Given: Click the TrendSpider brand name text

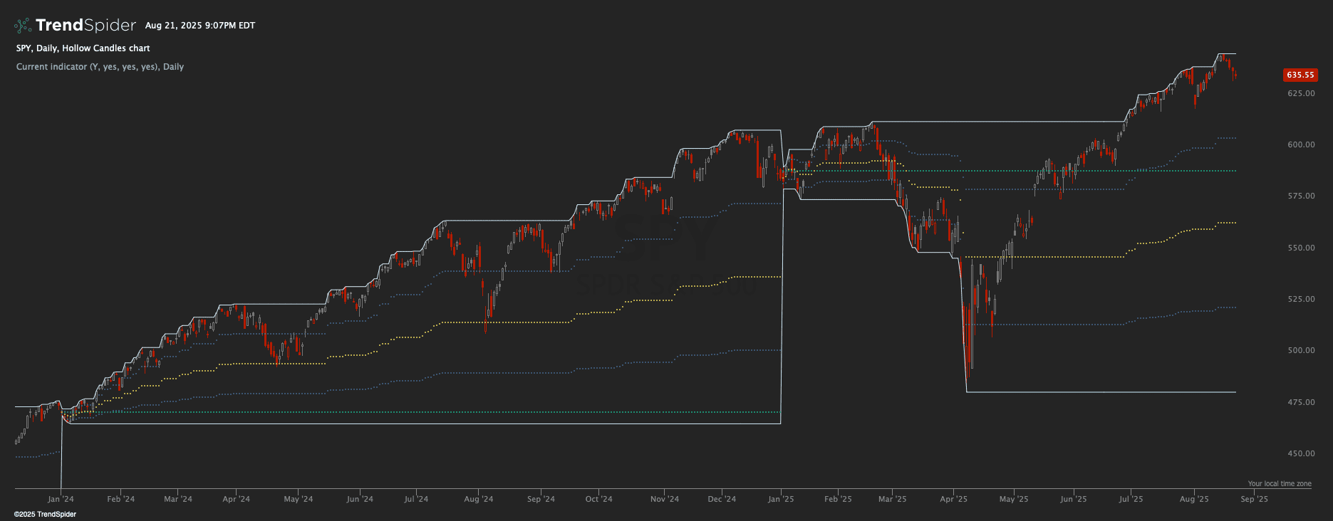Looking at the screenshot, I should coord(85,26).
